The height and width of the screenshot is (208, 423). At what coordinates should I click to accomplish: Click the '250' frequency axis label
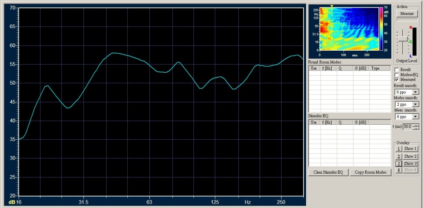281,202
